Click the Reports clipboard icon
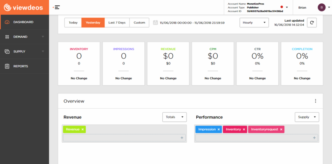The height and width of the screenshot is (164, 332). coord(7,66)
